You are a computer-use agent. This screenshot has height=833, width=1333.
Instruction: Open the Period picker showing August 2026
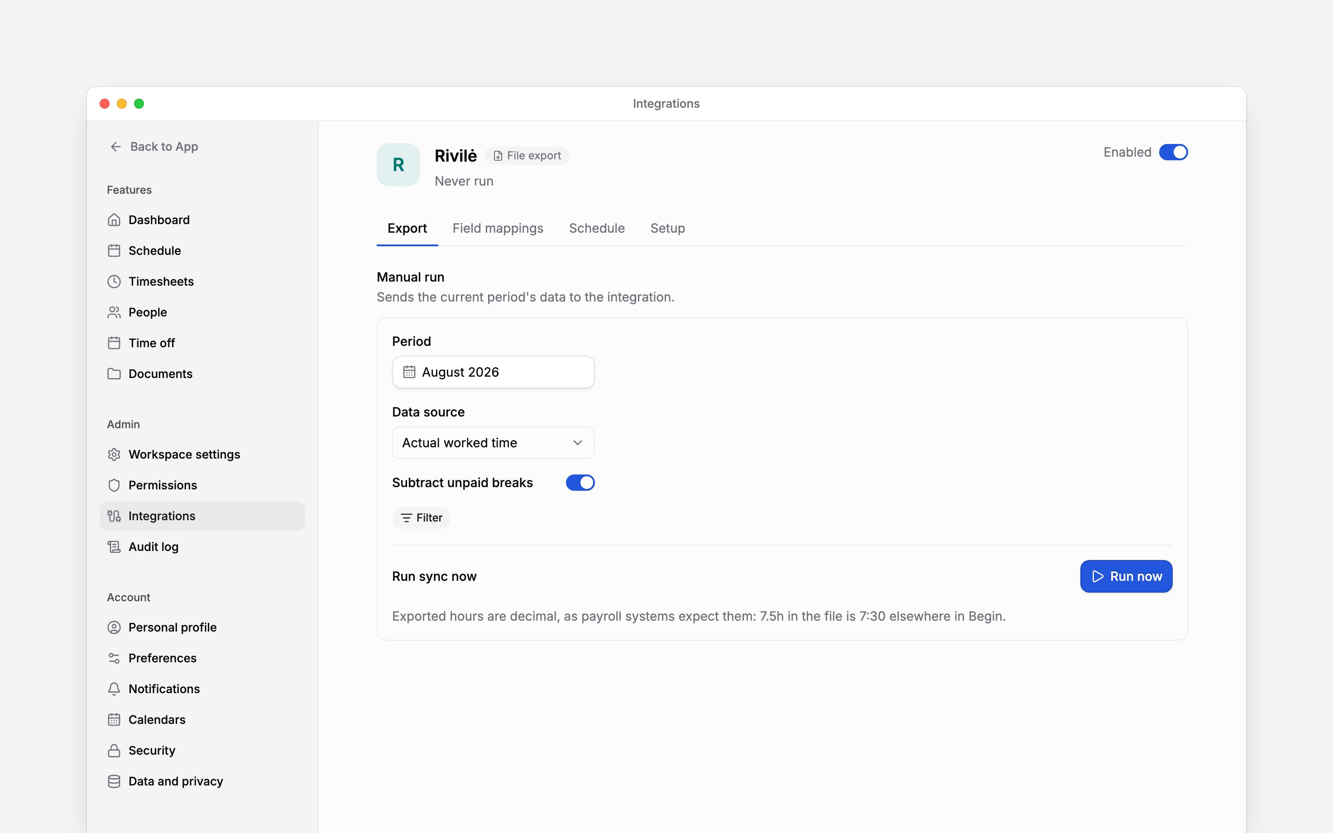click(x=493, y=373)
